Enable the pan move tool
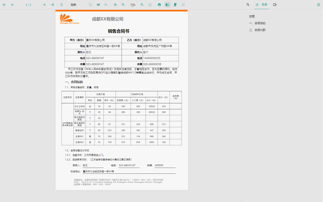The width and height of the screenshot is (323, 202). (115, 5)
